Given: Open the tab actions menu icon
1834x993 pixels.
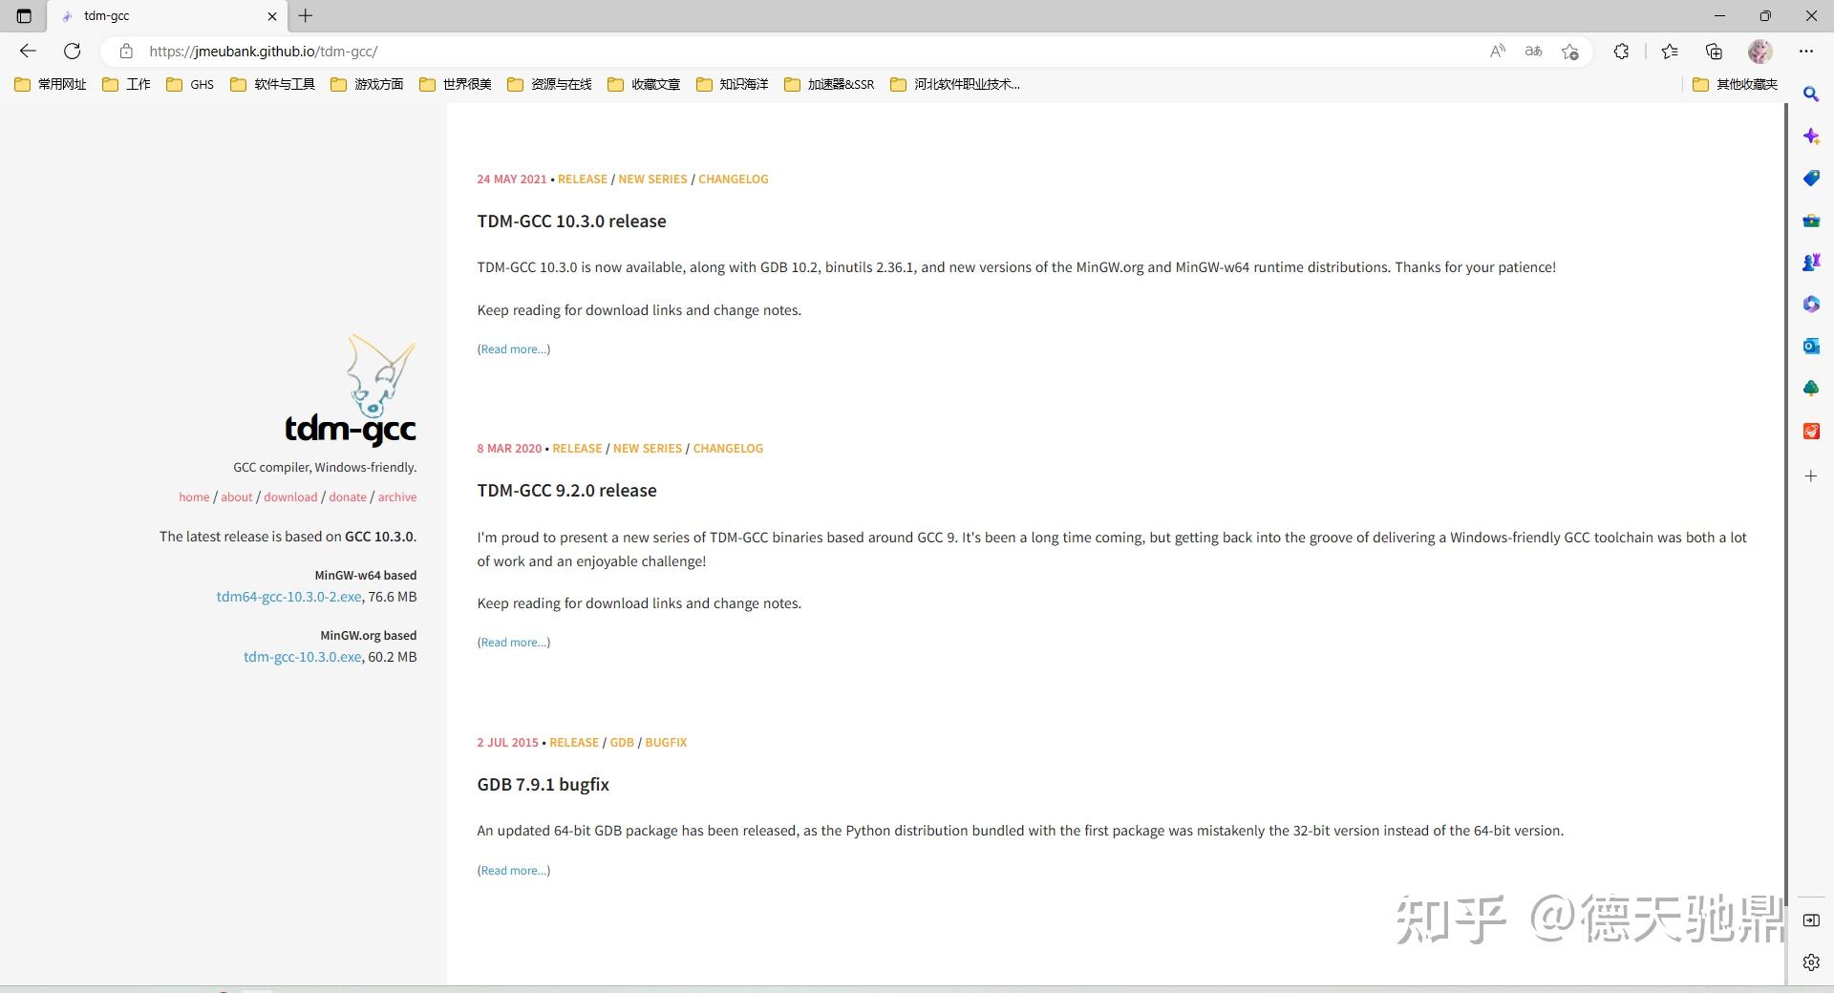Looking at the screenshot, I should (x=24, y=16).
